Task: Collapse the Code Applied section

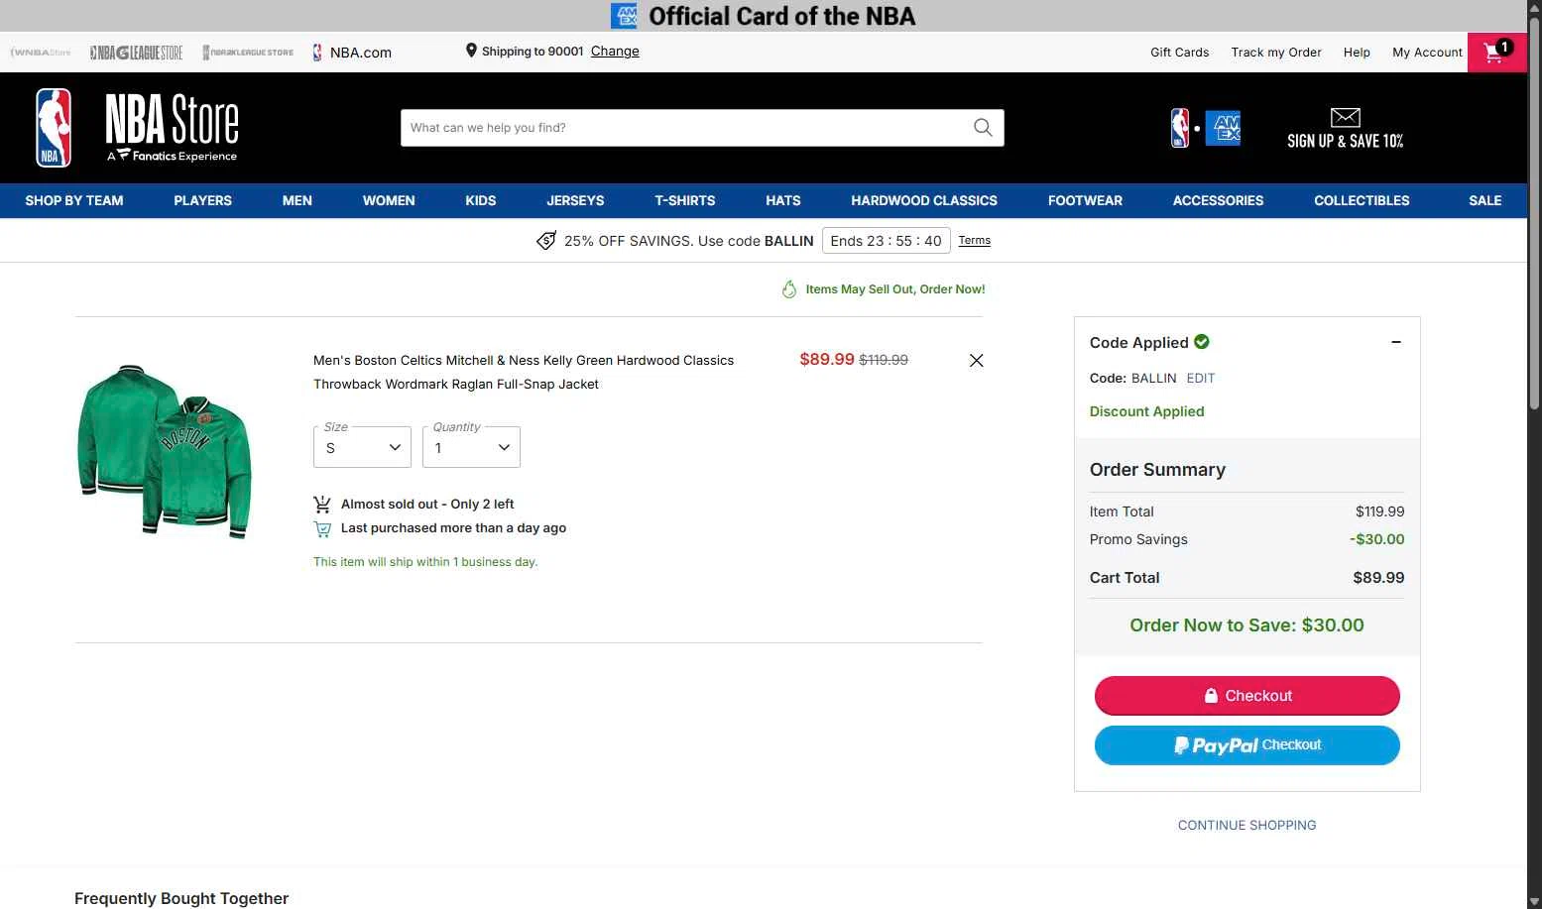Action: [x=1396, y=342]
